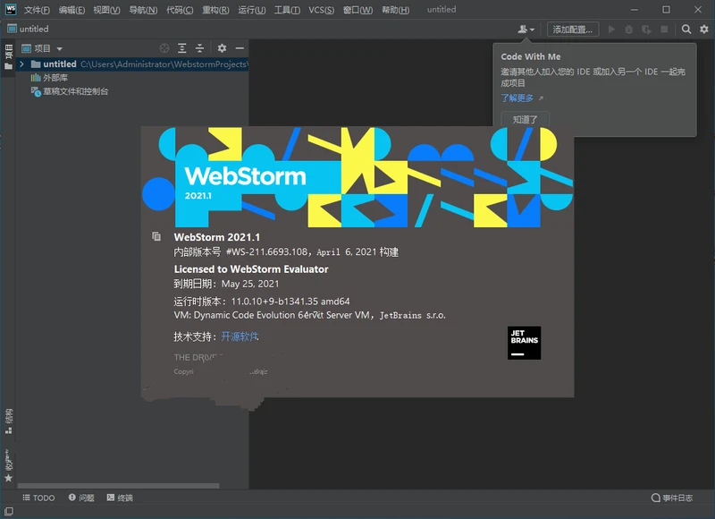715x519 pixels.
Task: Open the IDE Settings gear in toolbar
Action: point(703,29)
